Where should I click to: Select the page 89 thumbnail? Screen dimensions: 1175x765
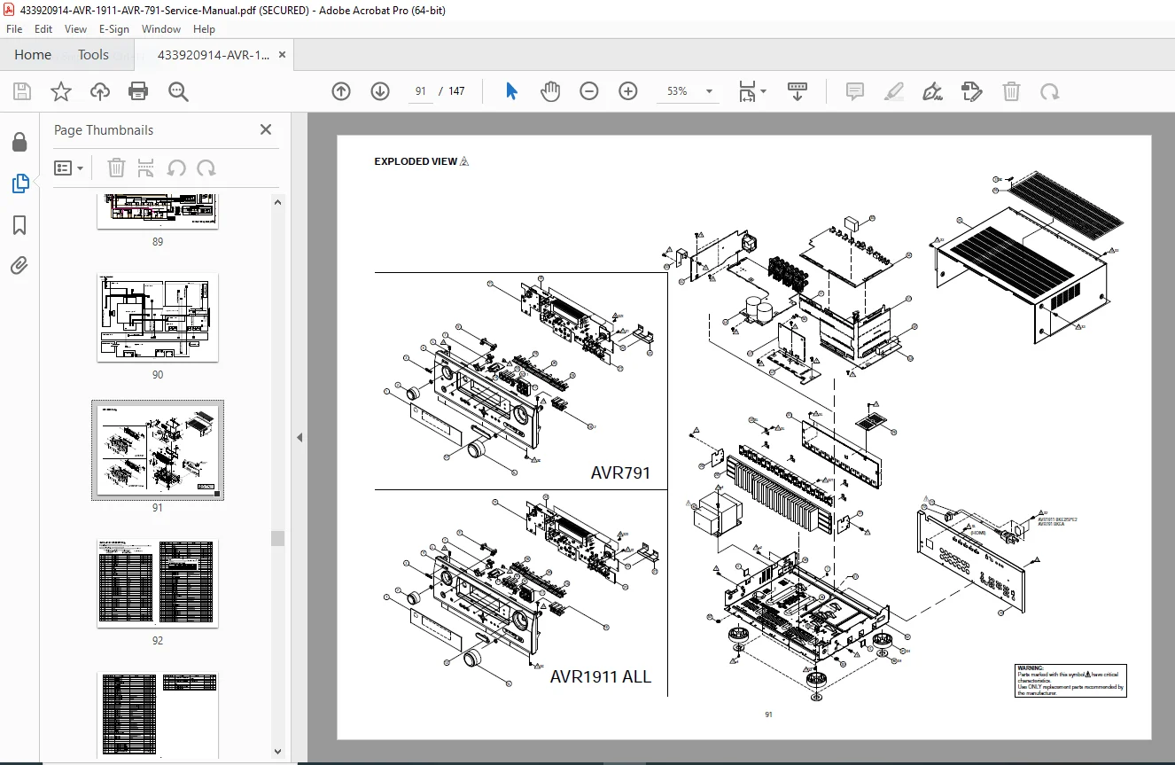click(x=158, y=212)
